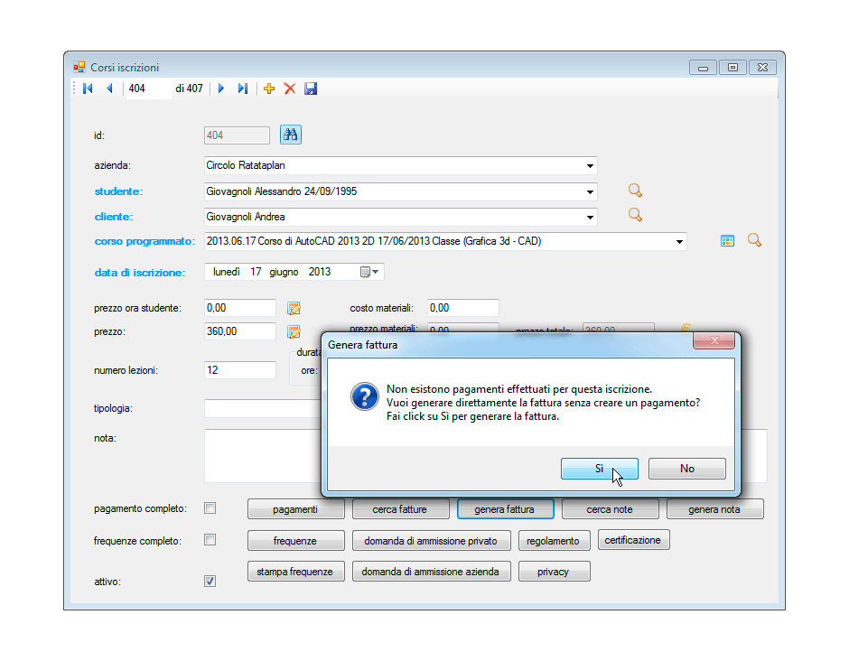This screenshot has width=849, height=661.
Task: Click costo materiali input field
Action: (x=463, y=308)
